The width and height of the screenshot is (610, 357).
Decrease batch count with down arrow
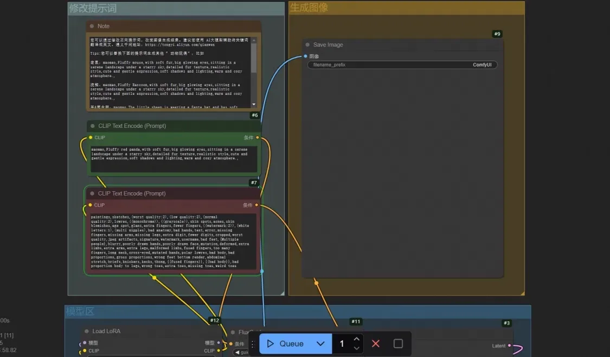356,348
